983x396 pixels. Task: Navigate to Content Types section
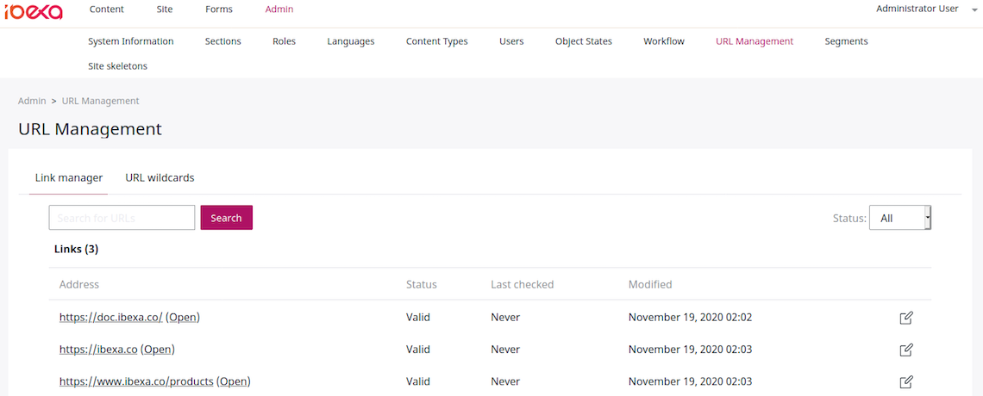(436, 41)
